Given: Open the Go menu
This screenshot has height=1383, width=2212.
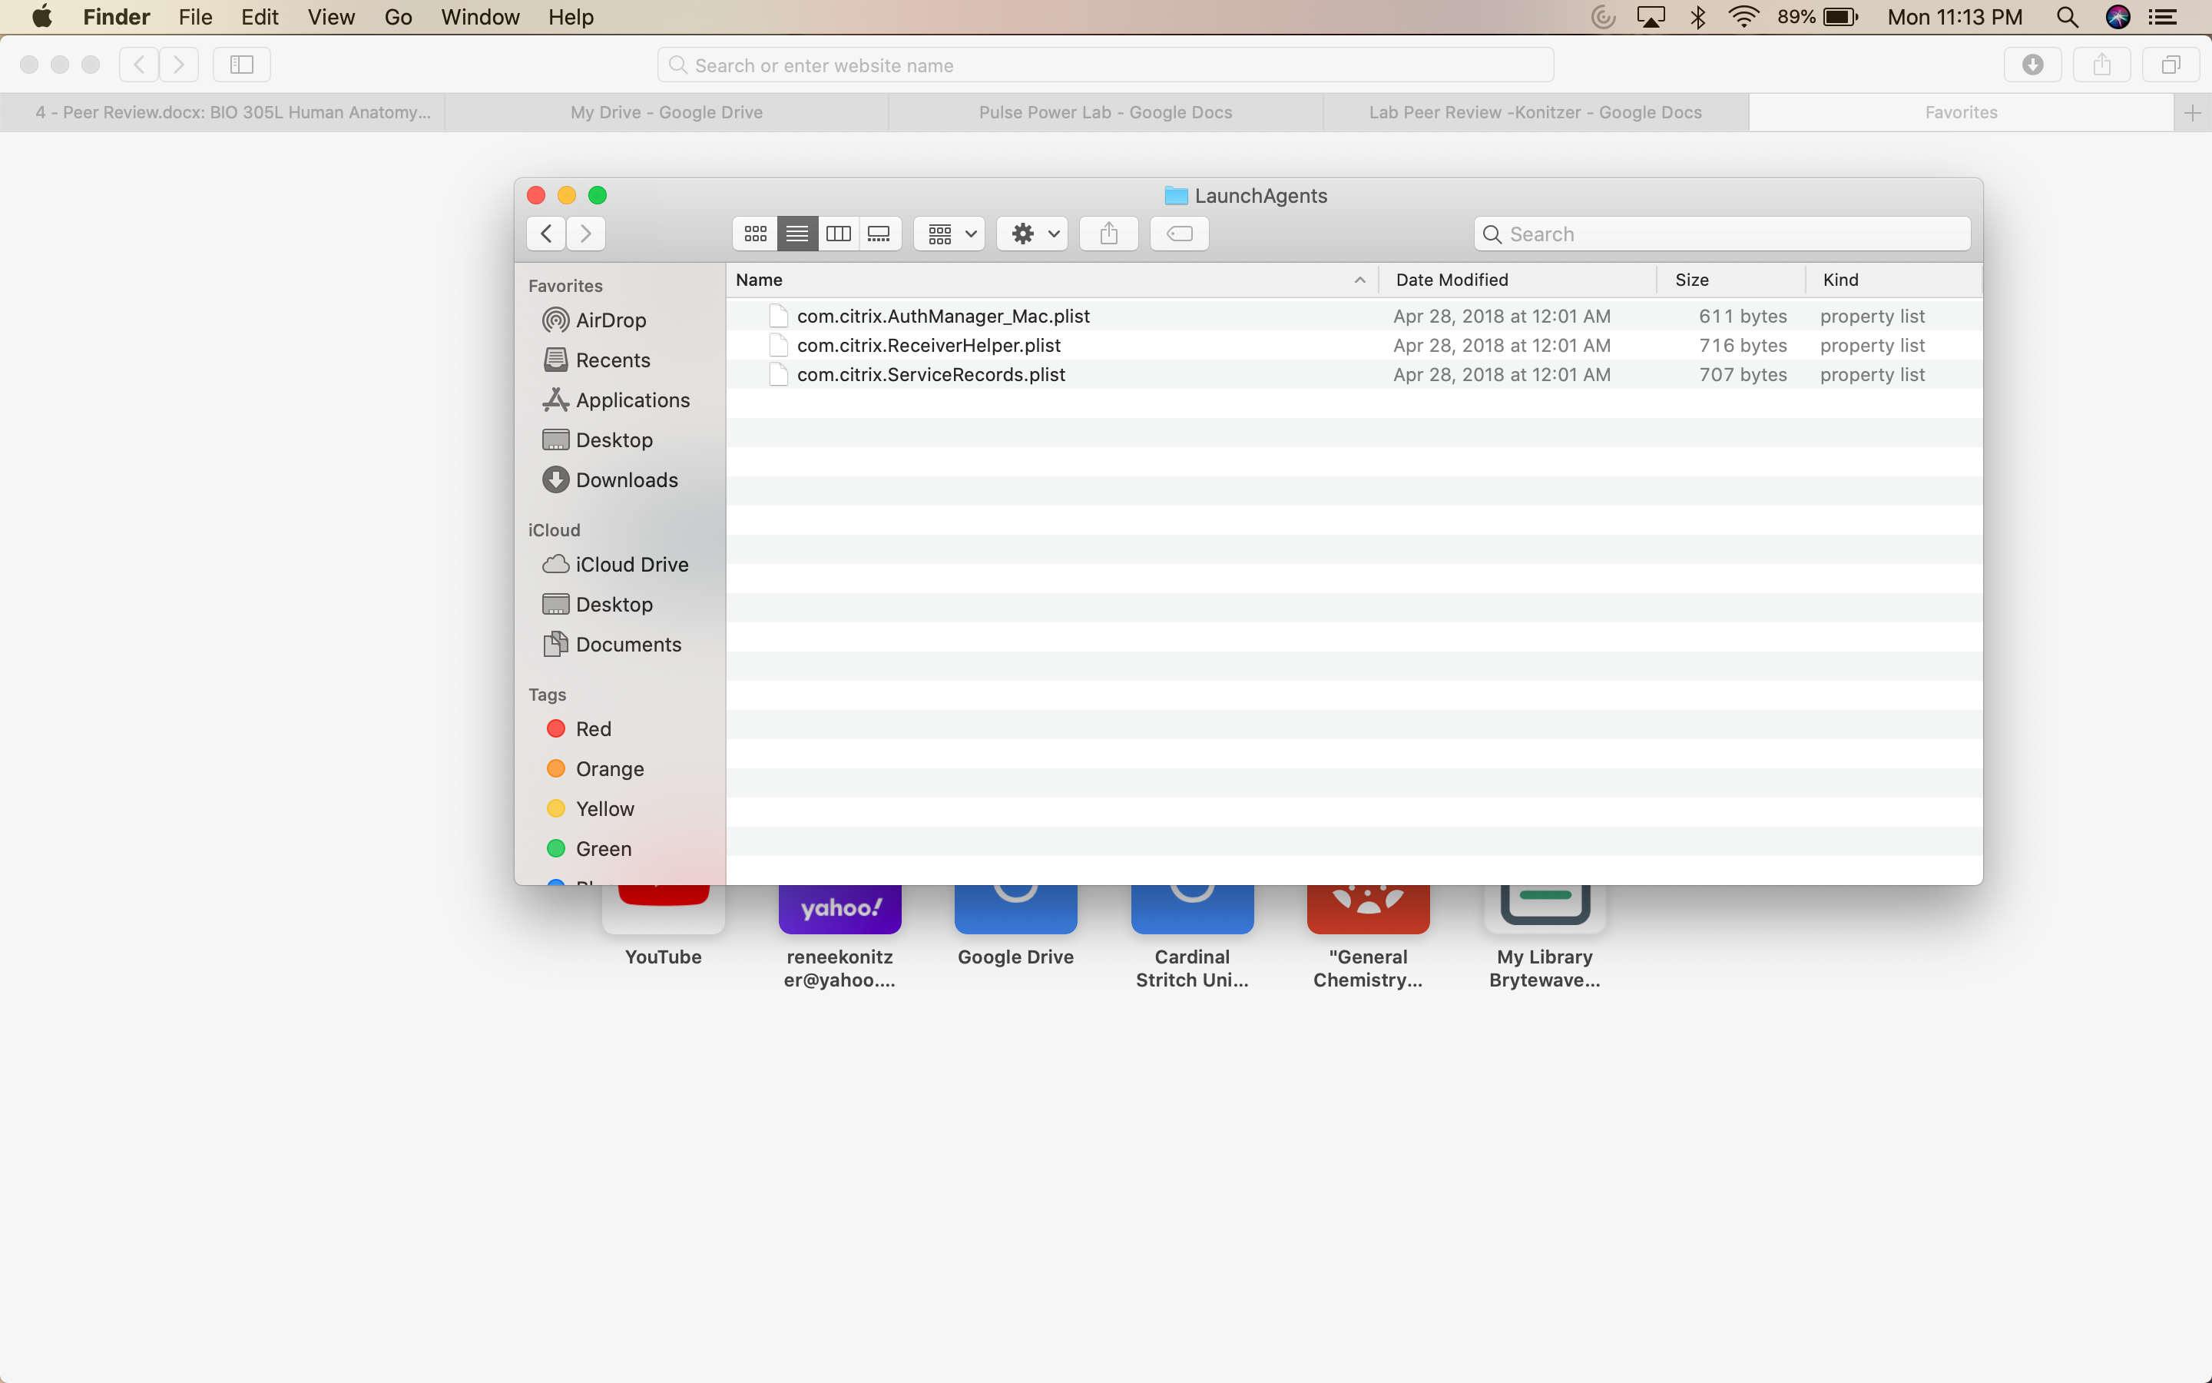Looking at the screenshot, I should 398,18.
